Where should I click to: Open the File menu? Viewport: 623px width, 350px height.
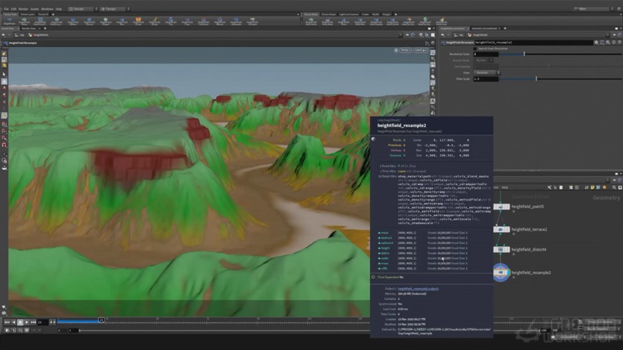7,9
